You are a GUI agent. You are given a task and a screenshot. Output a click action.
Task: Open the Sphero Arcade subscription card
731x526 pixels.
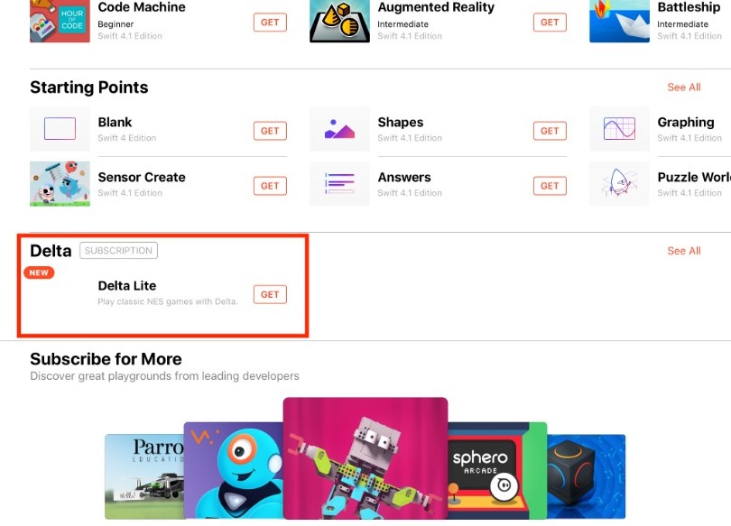click(497, 471)
